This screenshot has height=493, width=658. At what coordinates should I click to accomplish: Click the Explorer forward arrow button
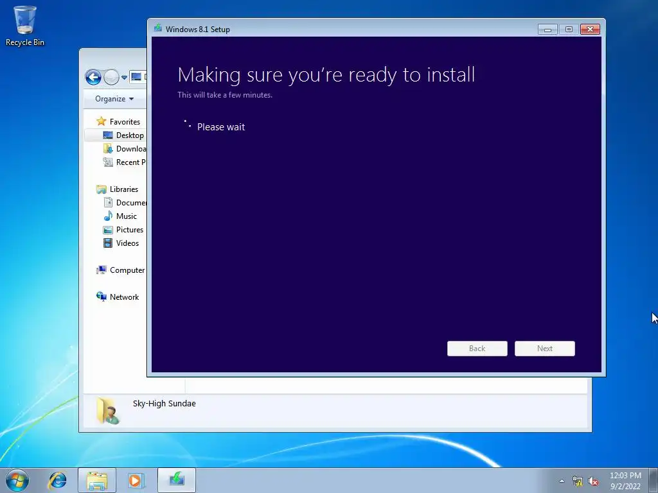[x=111, y=77]
